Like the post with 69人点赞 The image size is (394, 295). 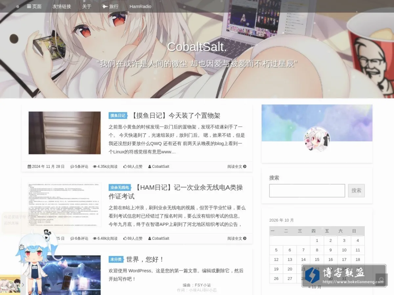[x=133, y=238]
